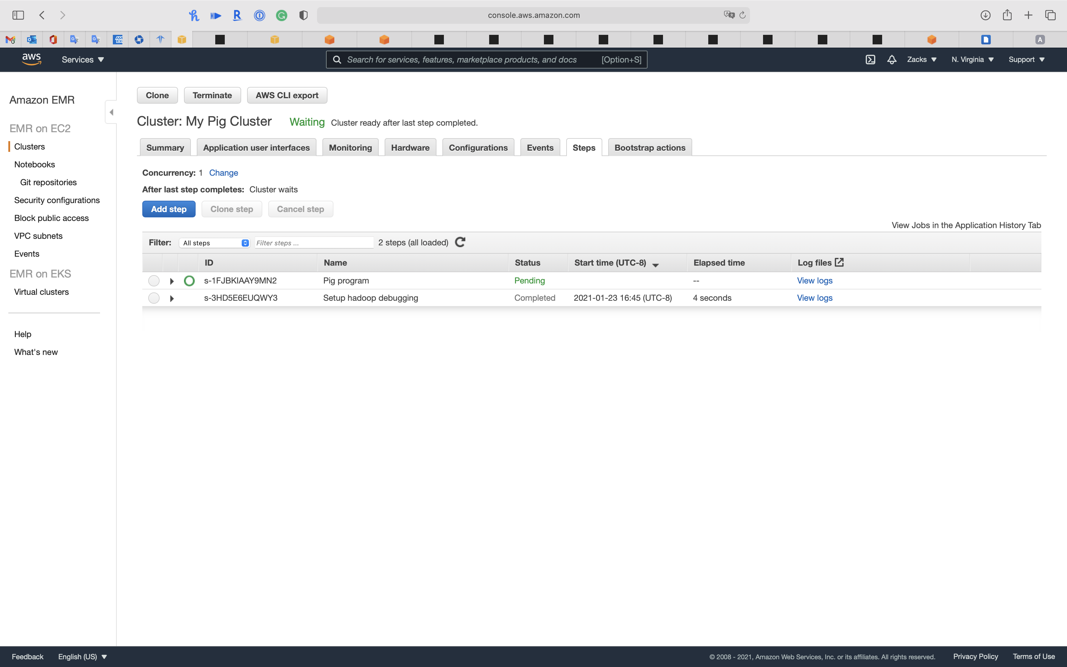Switch to the Hardware tab
Screen dimensions: 1067x667
pos(410,148)
